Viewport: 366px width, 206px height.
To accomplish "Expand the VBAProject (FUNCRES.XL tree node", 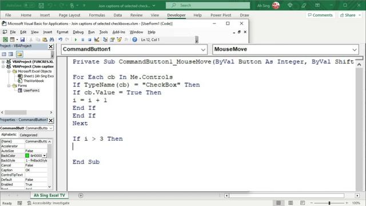I will [3, 62].
